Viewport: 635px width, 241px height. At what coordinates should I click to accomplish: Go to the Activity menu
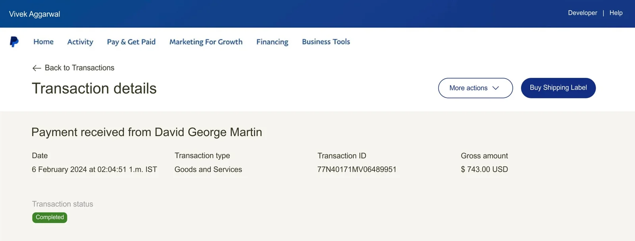pos(80,42)
